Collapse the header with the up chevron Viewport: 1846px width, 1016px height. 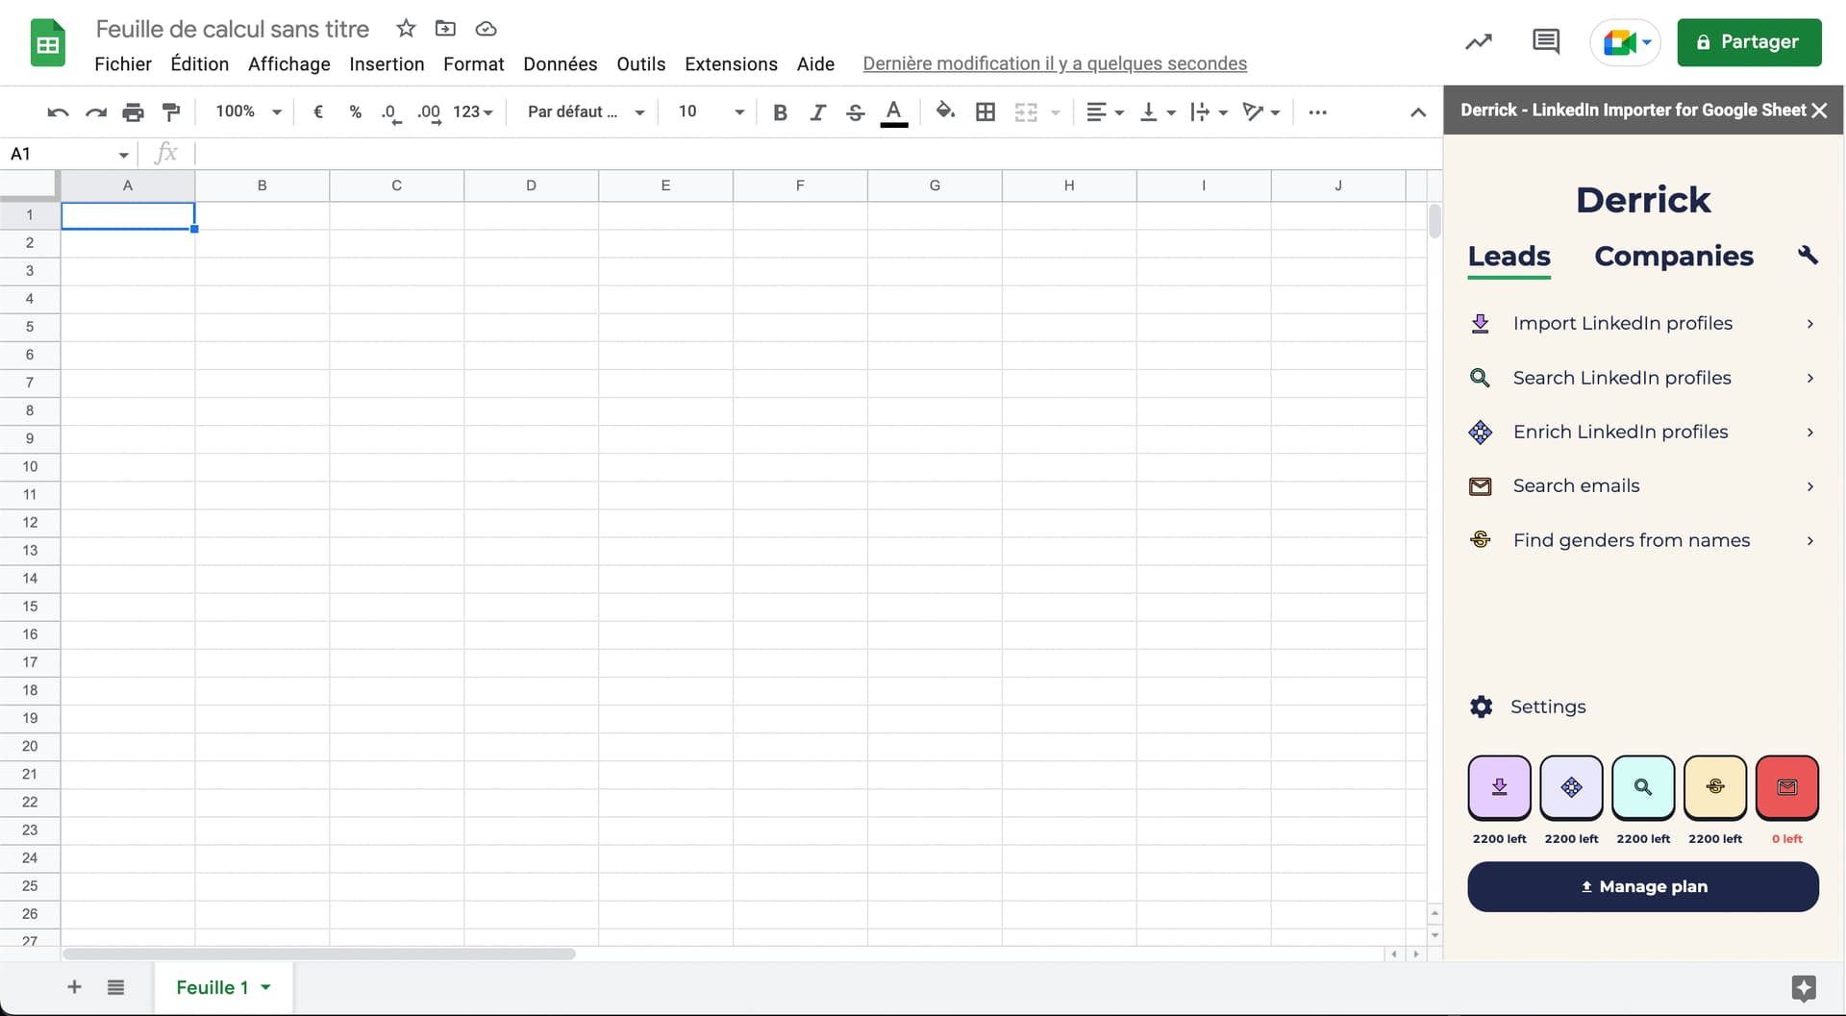point(1418,112)
